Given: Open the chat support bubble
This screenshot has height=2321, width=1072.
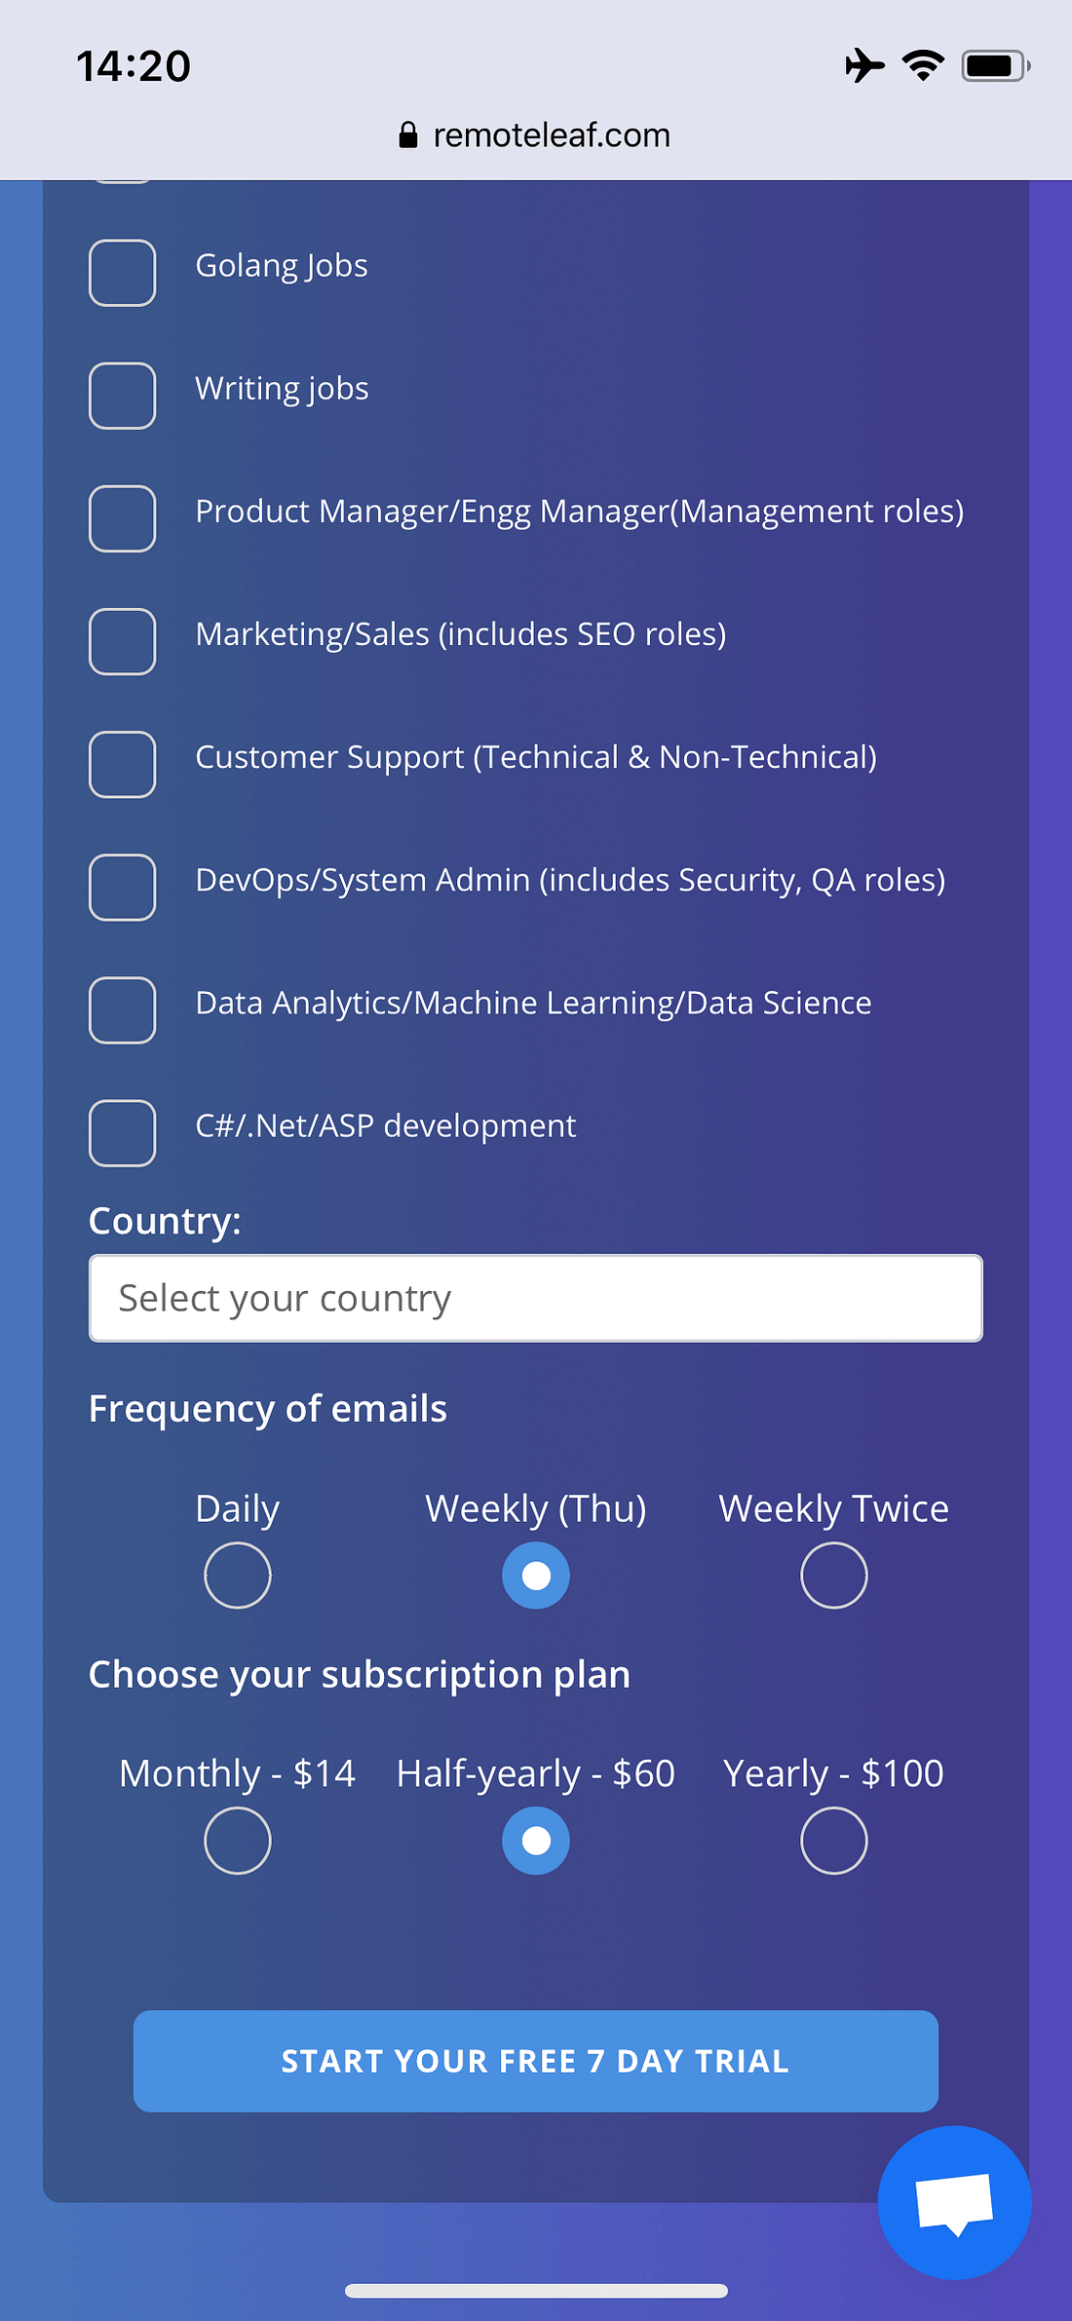Looking at the screenshot, I should (954, 2202).
